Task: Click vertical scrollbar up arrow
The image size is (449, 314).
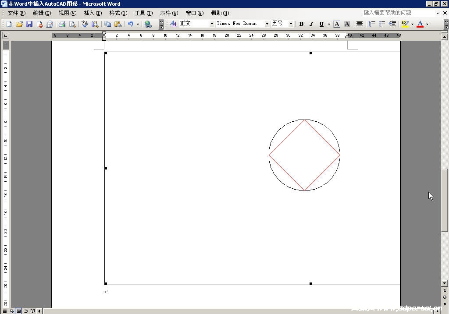Action: coord(445,36)
